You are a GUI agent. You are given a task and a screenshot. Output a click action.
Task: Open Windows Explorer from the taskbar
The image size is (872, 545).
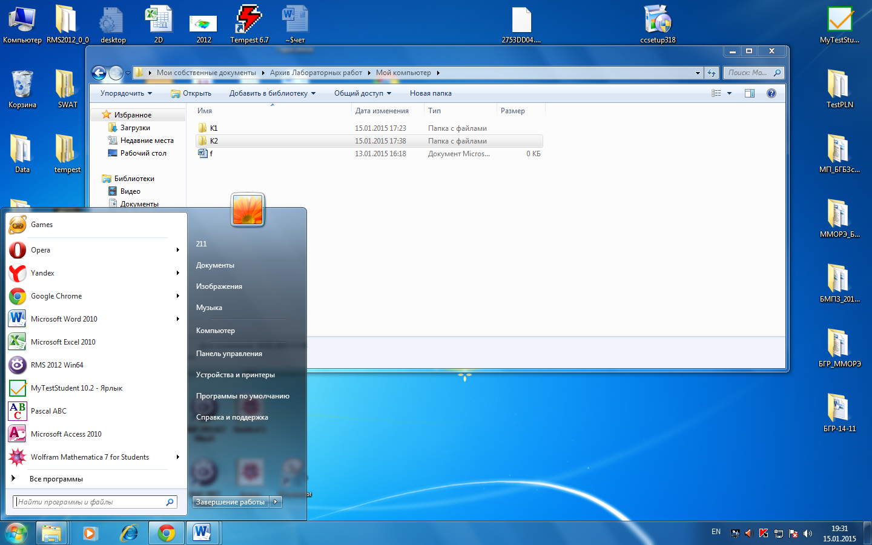[x=51, y=533]
